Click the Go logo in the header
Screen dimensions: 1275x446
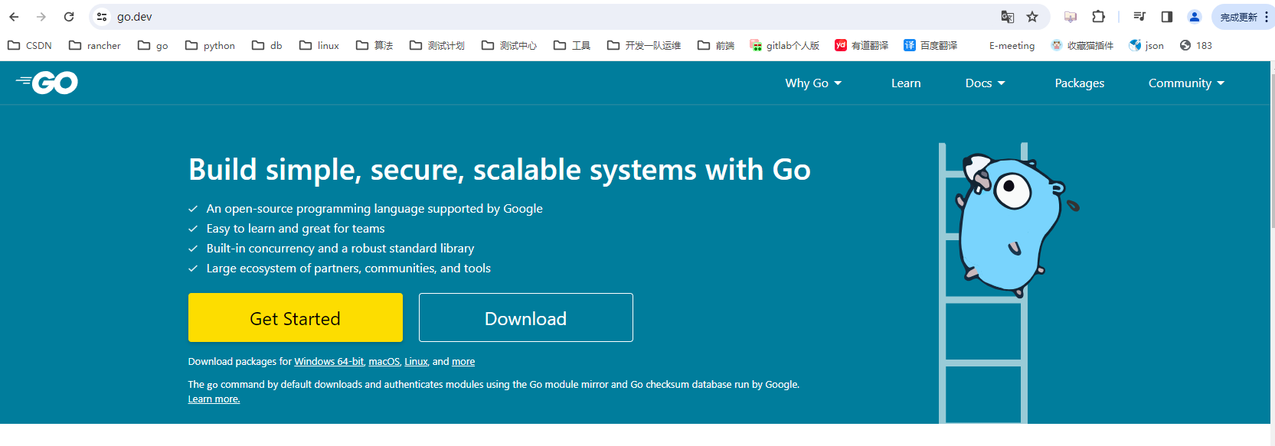47,83
